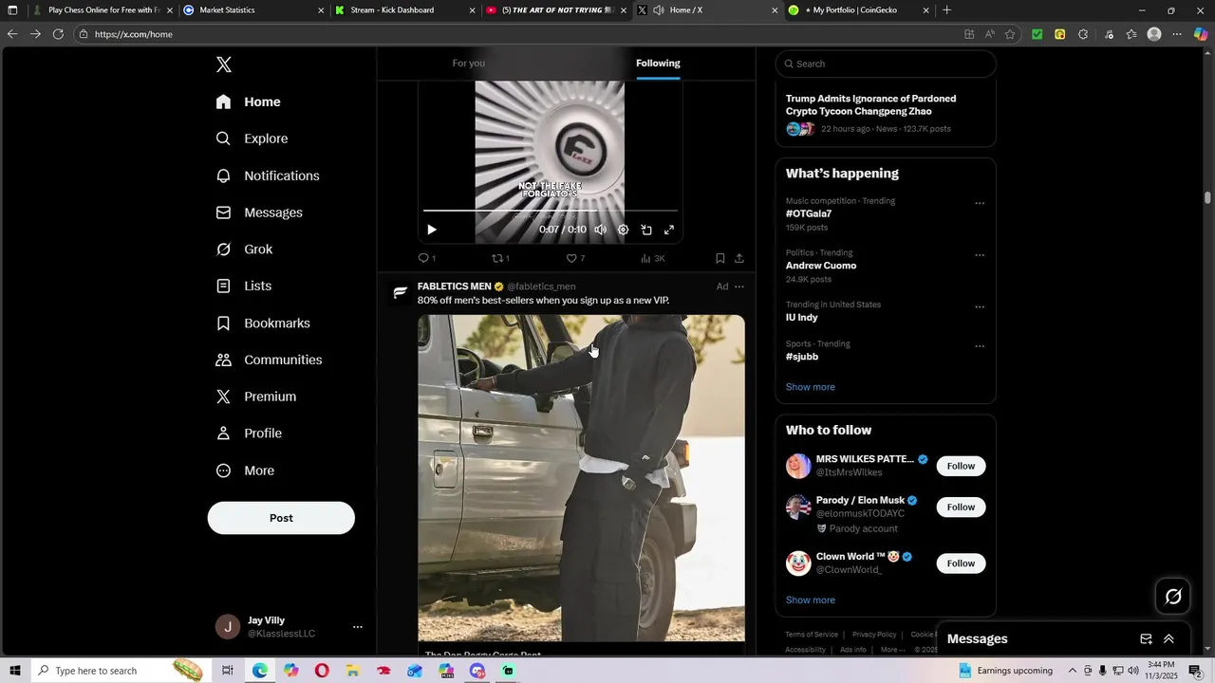Open the Windows notification center
This screenshot has width=1215, height=683.
coord(1195,671)
